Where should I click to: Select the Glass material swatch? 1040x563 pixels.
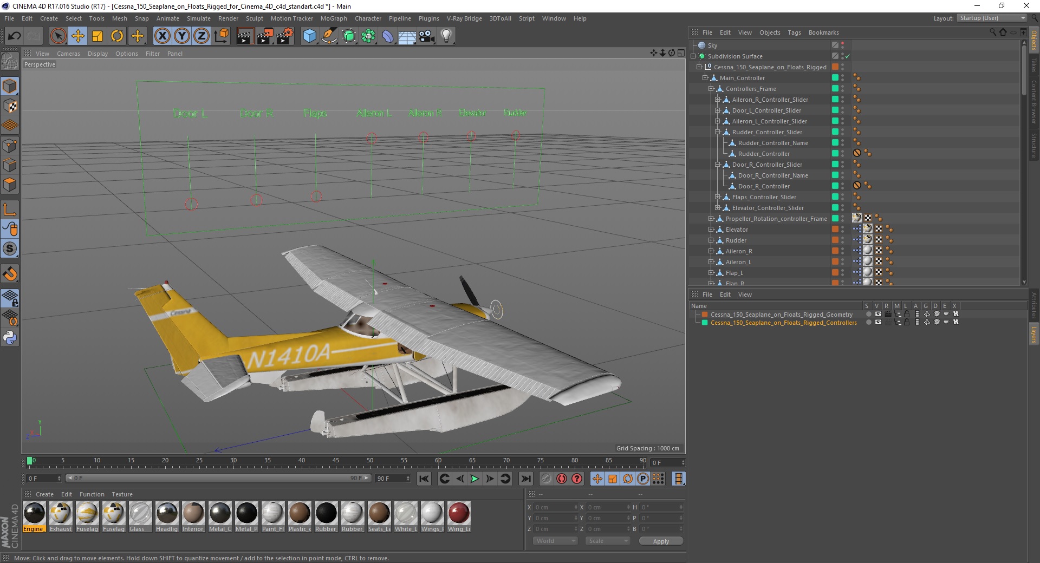(x=140, y=517)
